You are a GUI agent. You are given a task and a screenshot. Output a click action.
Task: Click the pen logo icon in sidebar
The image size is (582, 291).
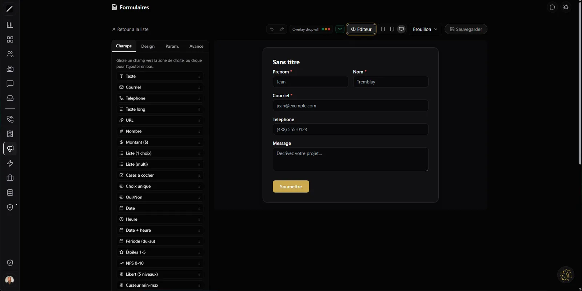(x=10, y=9)
